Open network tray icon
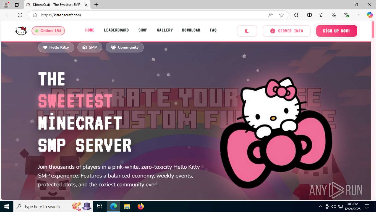 tap(340, 206)
